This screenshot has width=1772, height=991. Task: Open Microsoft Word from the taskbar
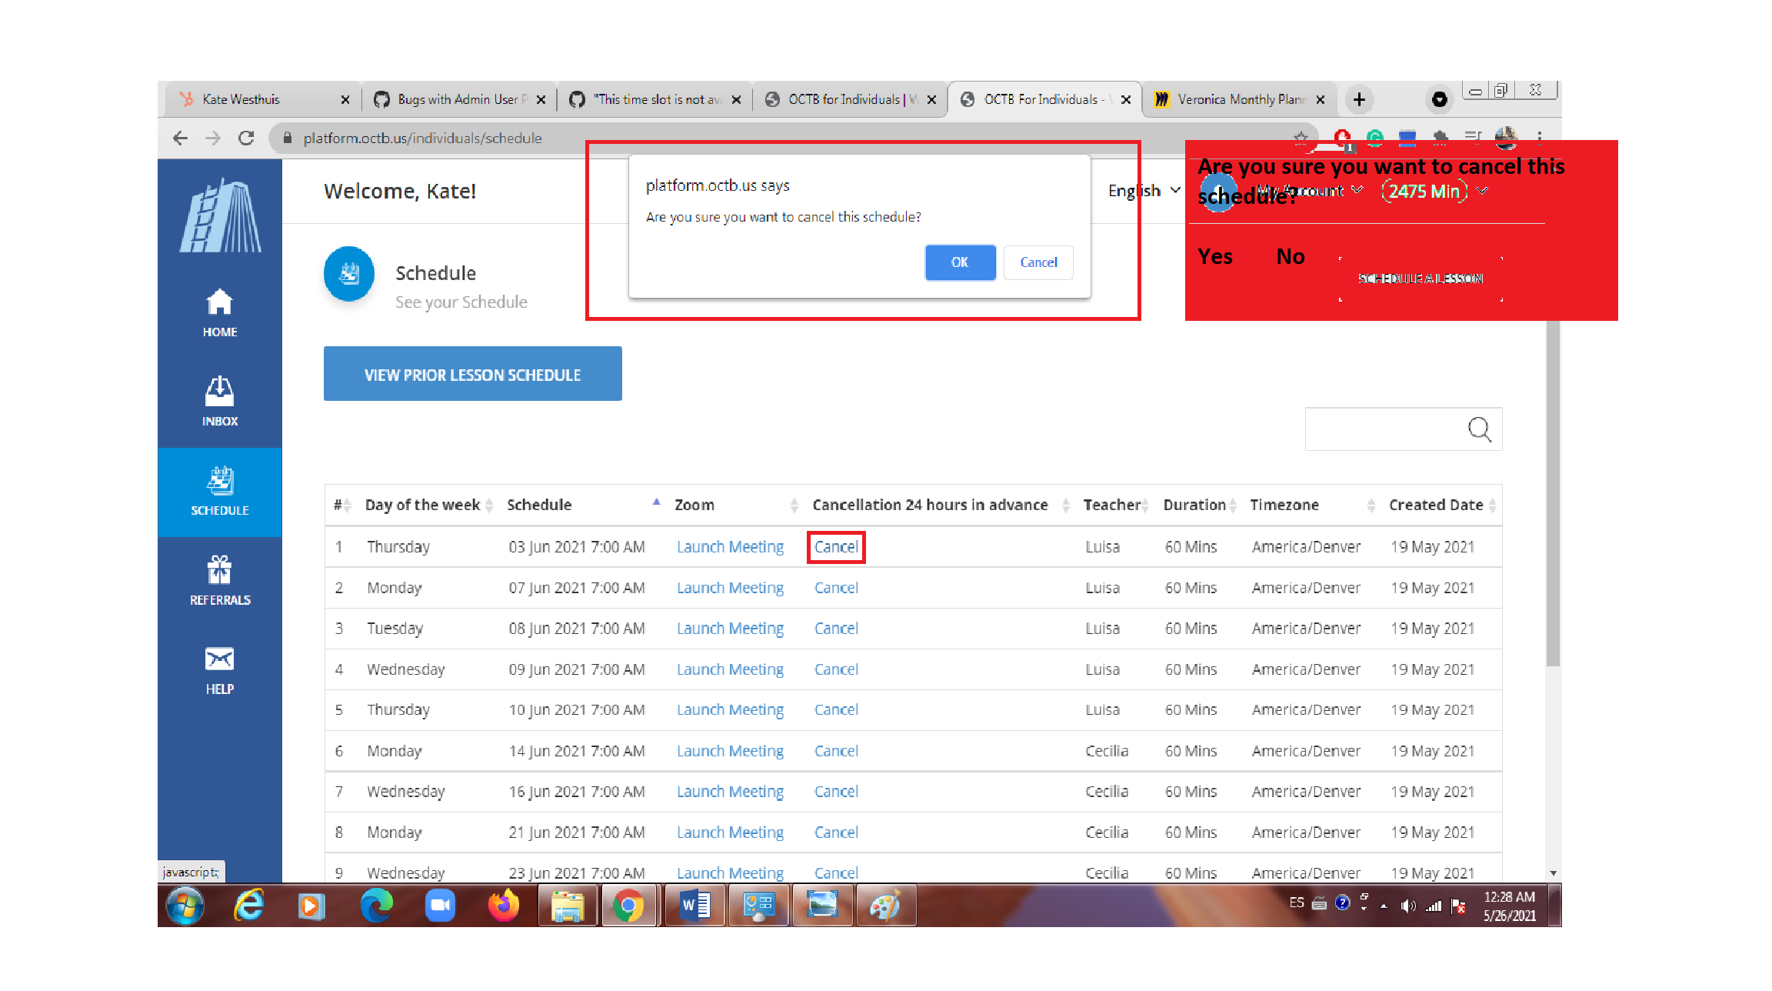coord(694,906)
